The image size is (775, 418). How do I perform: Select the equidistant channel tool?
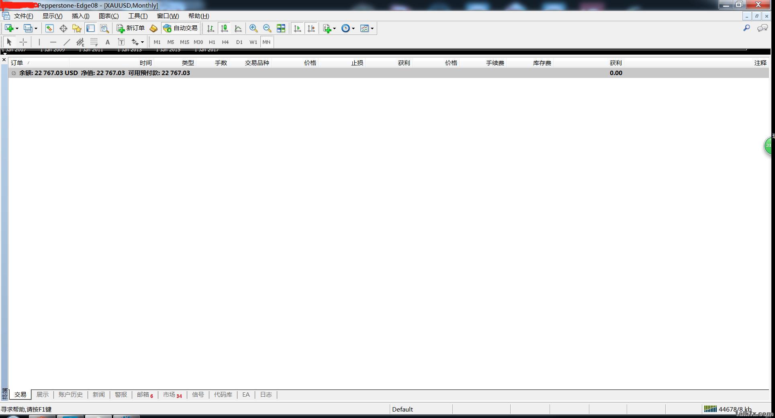coord(80,42)
